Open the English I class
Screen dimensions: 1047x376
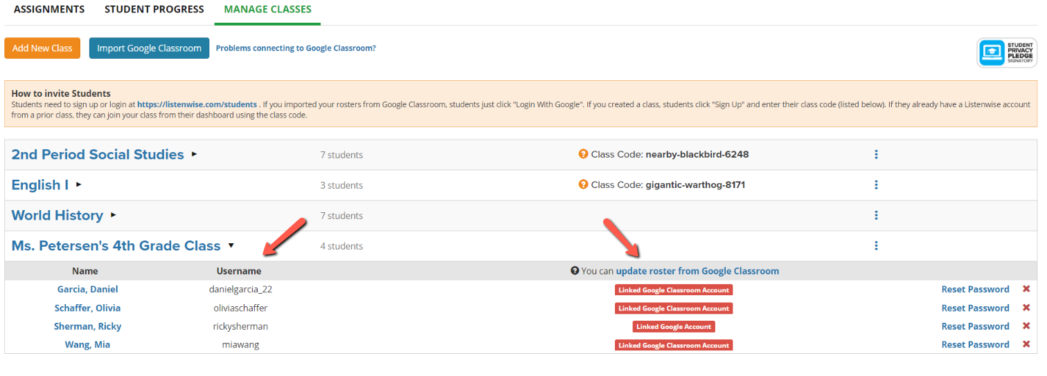point(40,185)
